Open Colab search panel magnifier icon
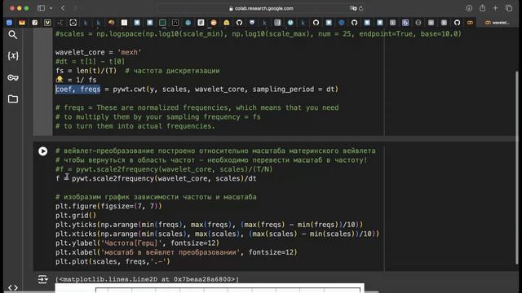 [13, 34]
